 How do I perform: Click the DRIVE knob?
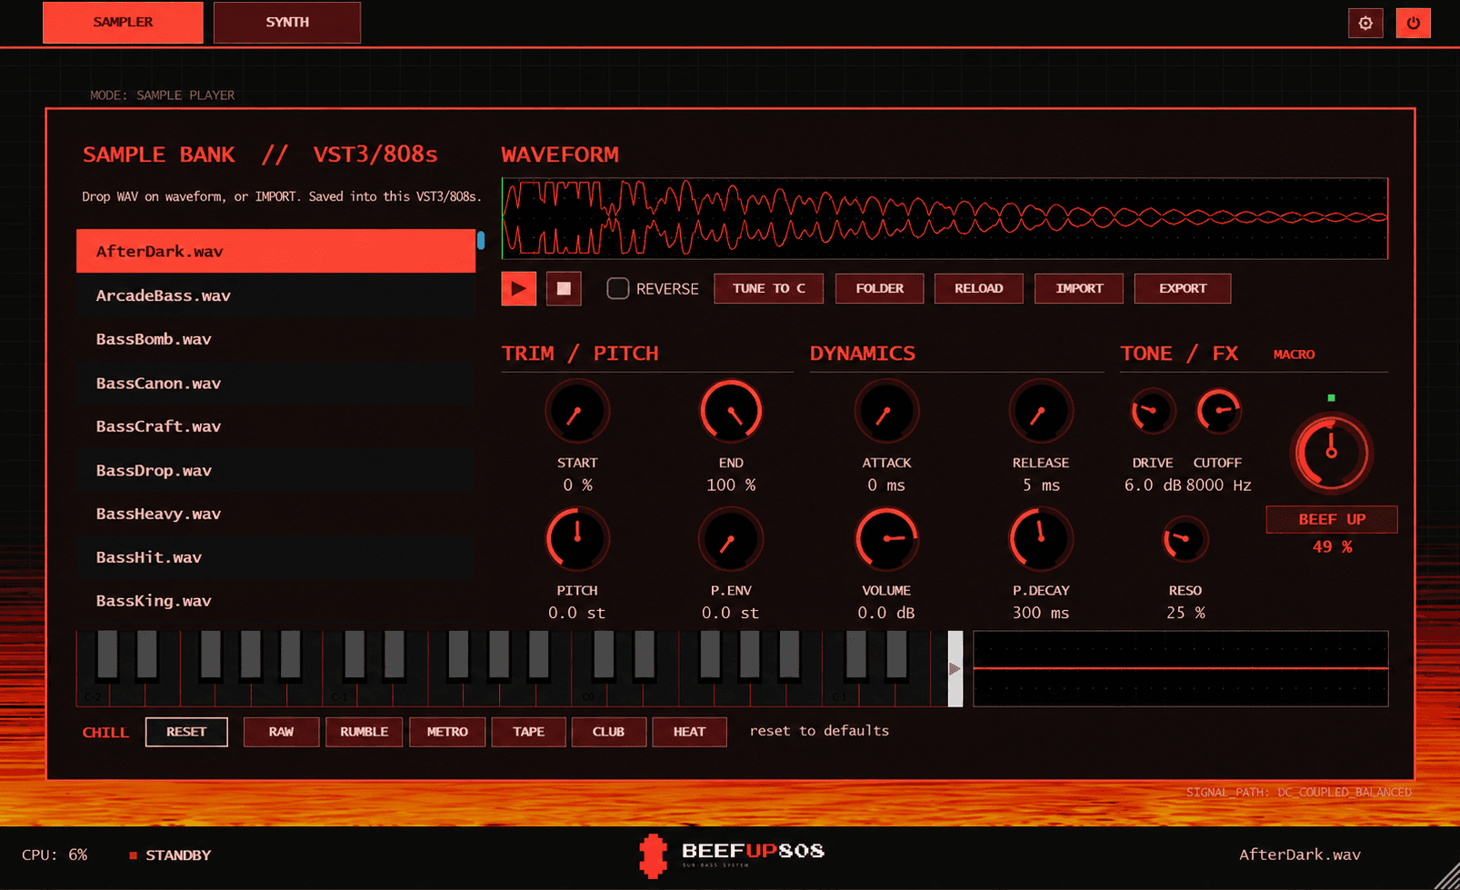coord(1152,412)
